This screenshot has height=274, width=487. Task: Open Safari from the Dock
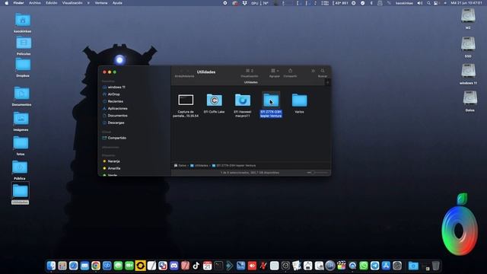click(73, 266)
